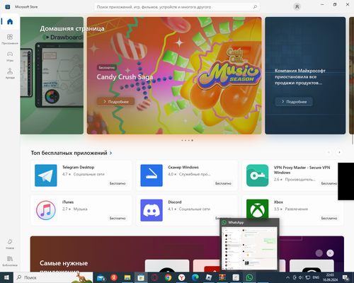This screenshot has height=283, width=354.
Task: Open the iTunes app entry
Action: 81,210
